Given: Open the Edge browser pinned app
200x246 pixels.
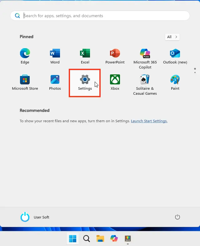Looking at the screenshot, I should coord(25,56).
